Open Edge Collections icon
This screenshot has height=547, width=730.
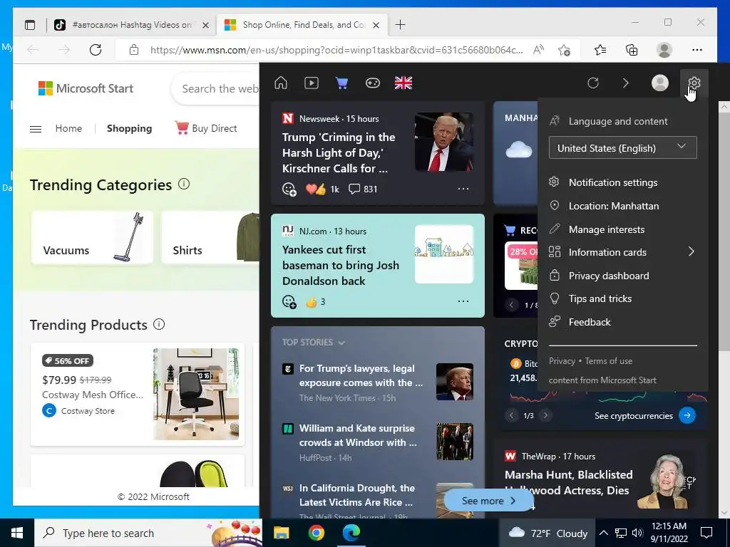coord(632,50)
